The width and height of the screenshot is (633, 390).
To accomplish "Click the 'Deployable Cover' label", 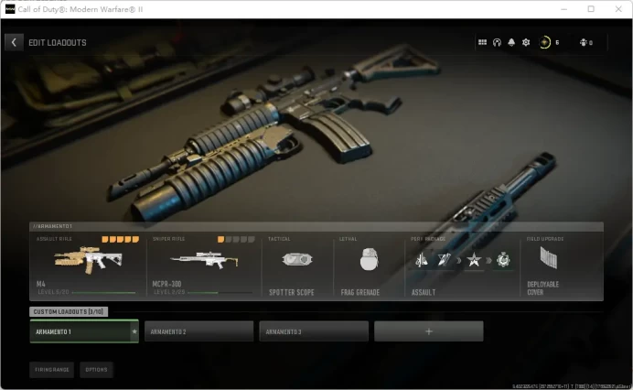I will click(543, 288).
